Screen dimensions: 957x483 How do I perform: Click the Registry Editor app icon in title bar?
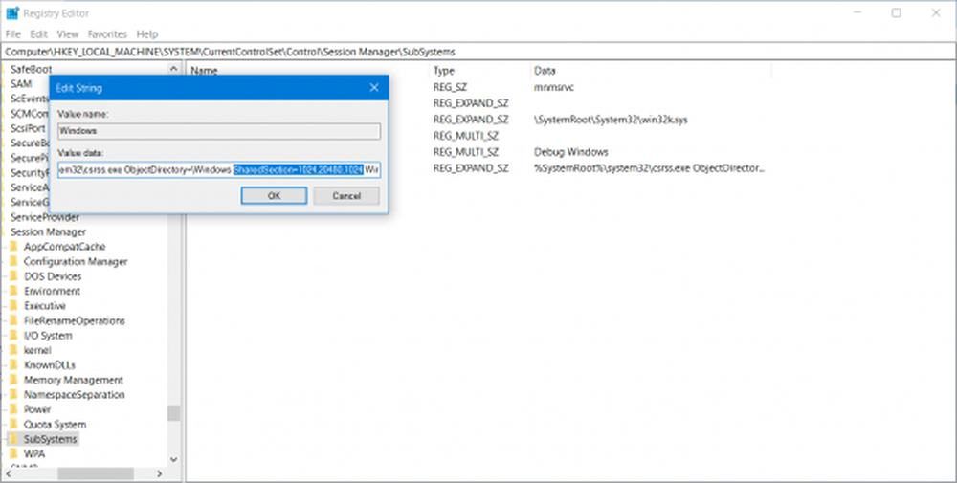[x=13, y=13]
